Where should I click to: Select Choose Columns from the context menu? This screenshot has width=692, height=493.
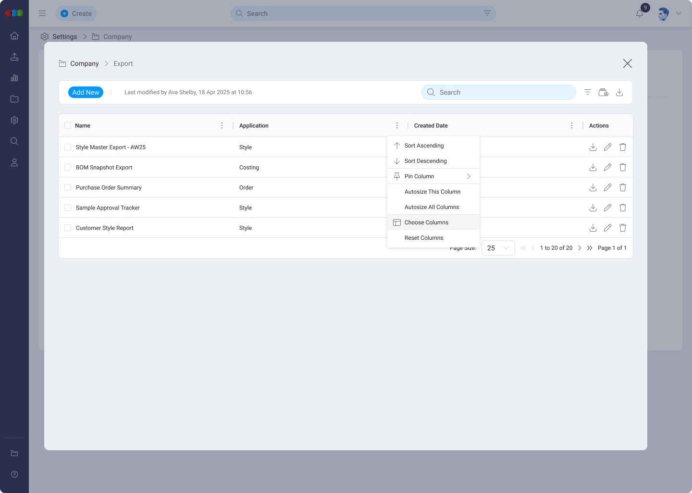click(427, 222)
